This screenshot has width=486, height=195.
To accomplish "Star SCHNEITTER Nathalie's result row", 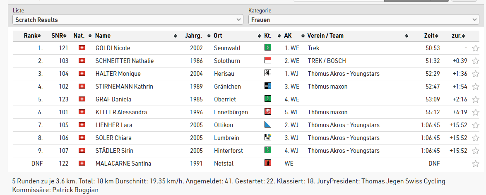I will coord(475,61).
